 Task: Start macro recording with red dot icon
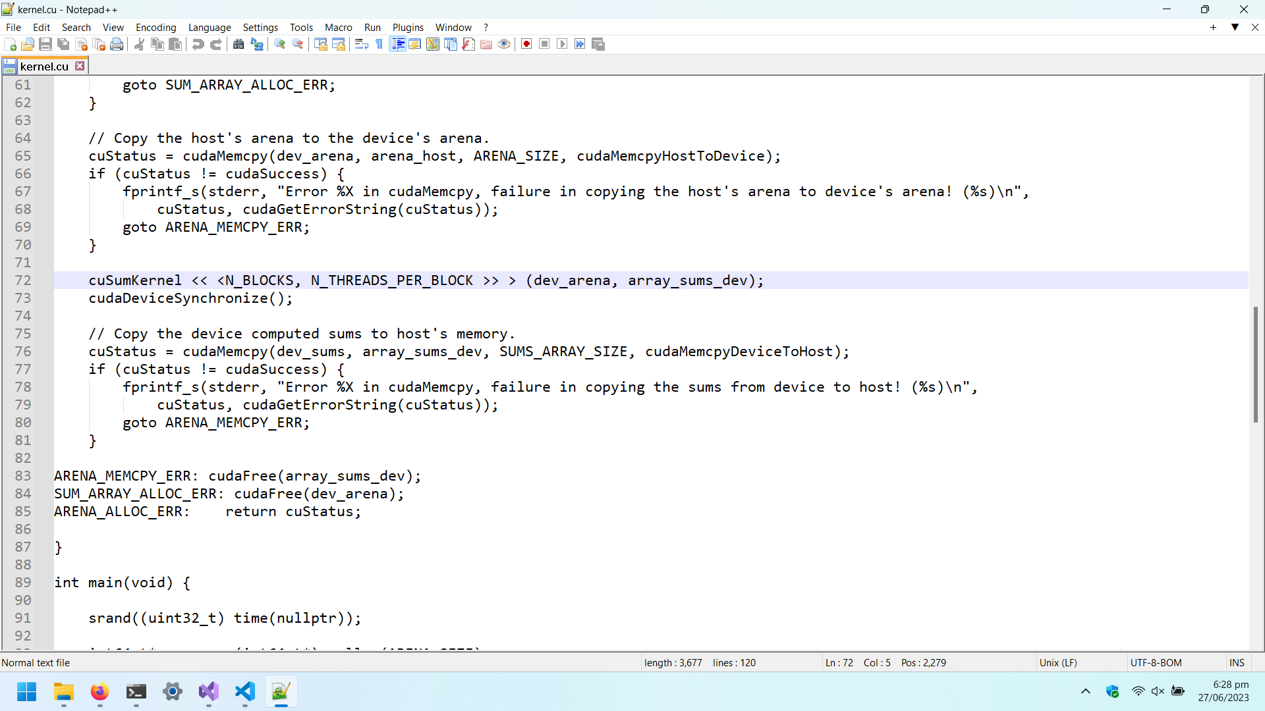(x=526, y=44)
